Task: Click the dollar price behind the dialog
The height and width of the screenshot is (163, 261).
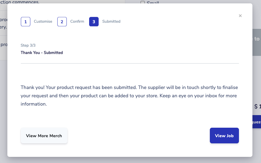Action: click(257, 107)
